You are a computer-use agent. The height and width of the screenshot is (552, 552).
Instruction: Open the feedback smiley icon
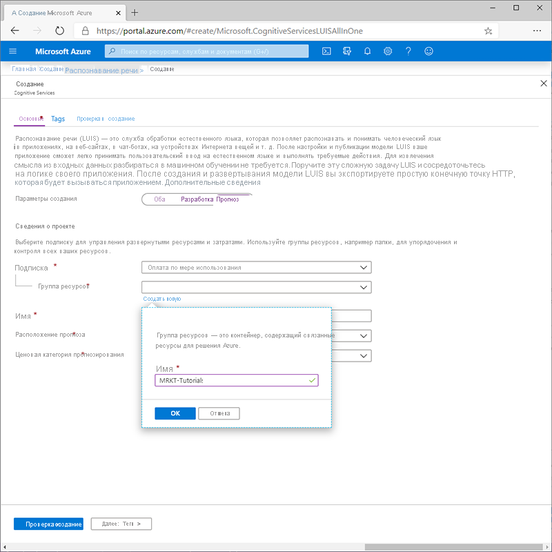(428, 51)
